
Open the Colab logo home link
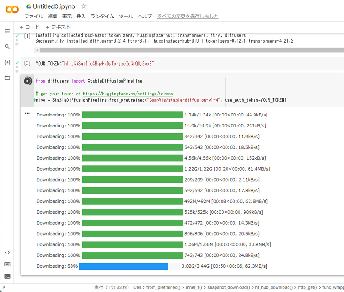point(12,10)
